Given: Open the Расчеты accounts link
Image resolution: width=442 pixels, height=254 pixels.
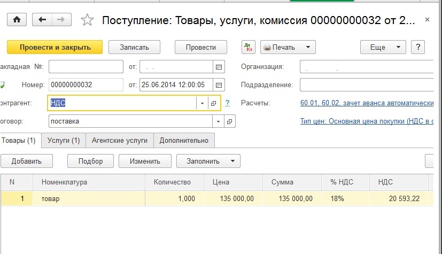Looking at the screenshot, I should pyautogui.click(x=366, y=103).
